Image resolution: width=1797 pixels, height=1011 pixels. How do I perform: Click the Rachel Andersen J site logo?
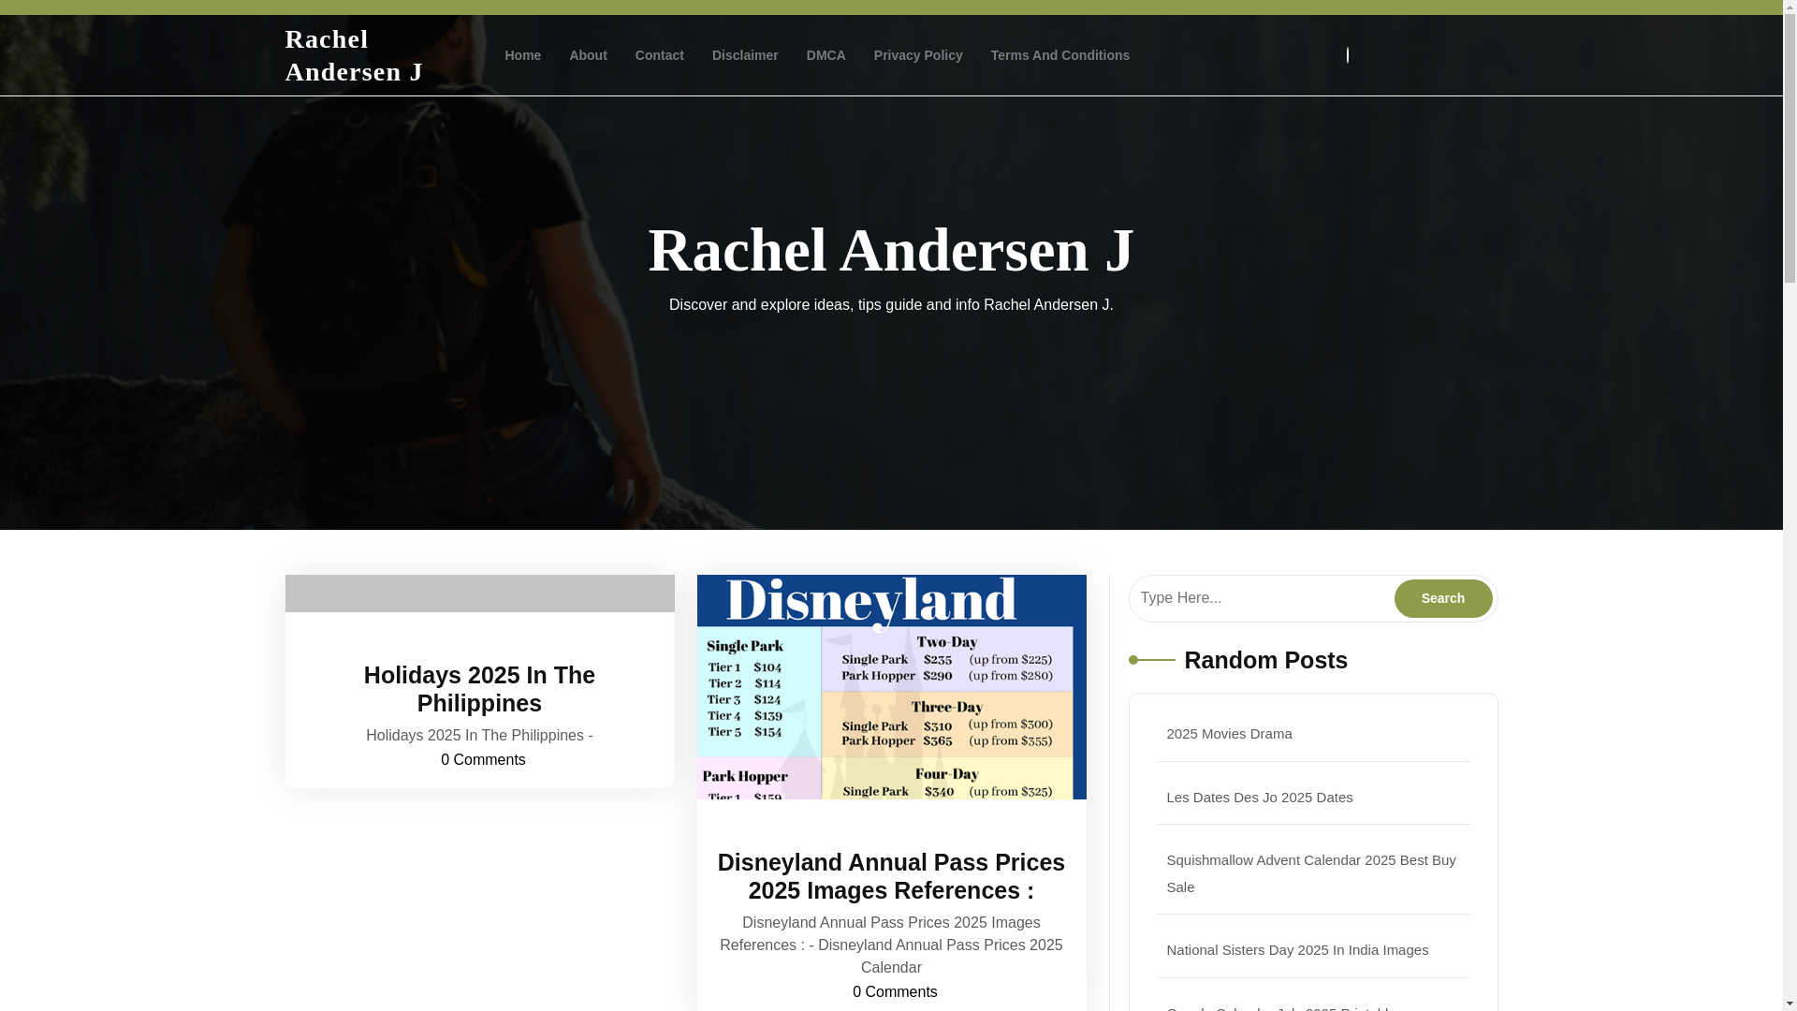[354, 55]
